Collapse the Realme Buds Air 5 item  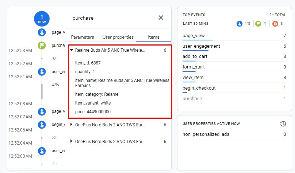(72, 50)
